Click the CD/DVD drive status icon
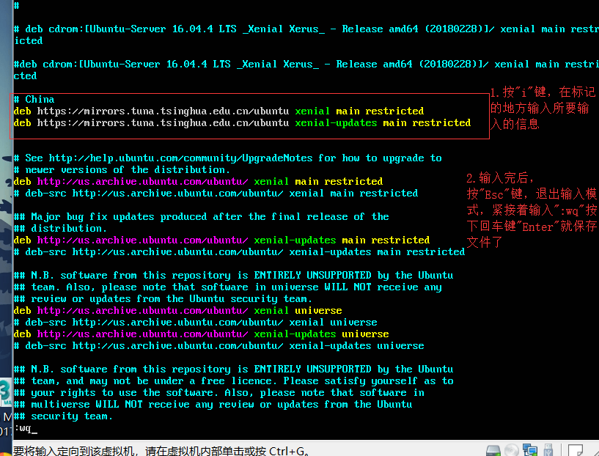Image resolution: width=599 pixels, height=456 pixels. pos(511,450)
